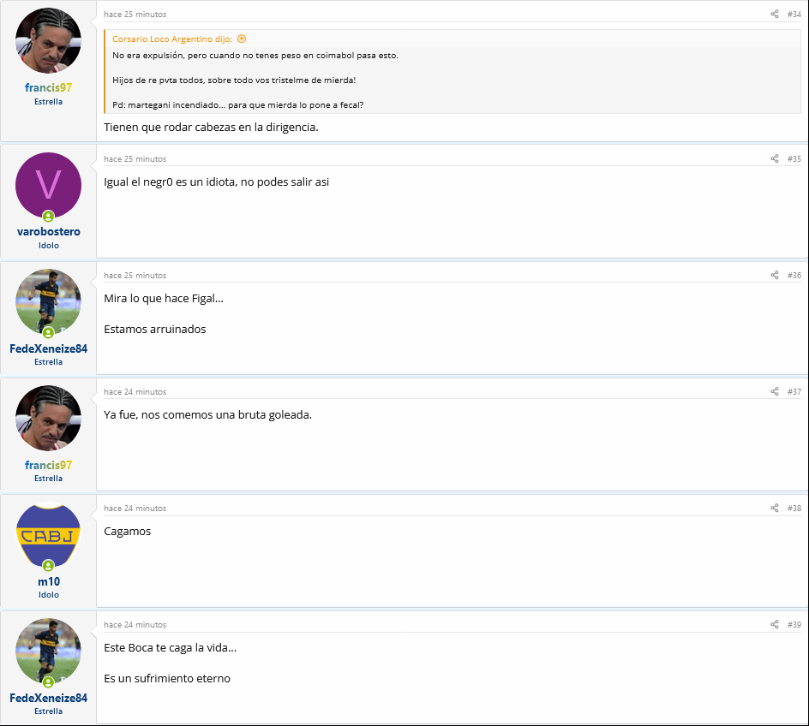Open FedeXeneize84 profile from post #36
This screenshot has width=809, height=726.
tap(49, 348)
